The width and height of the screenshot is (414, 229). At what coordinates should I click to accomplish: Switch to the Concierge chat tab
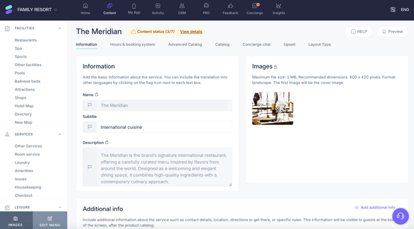[256, 44]
